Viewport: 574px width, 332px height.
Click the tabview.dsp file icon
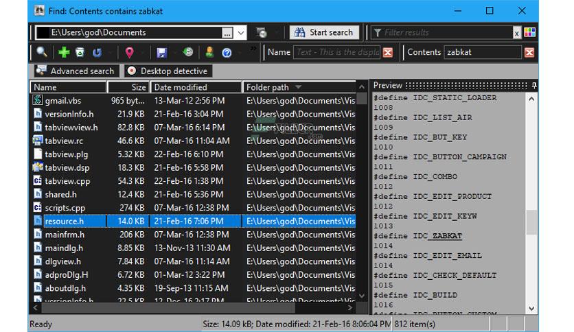point(37,167)
